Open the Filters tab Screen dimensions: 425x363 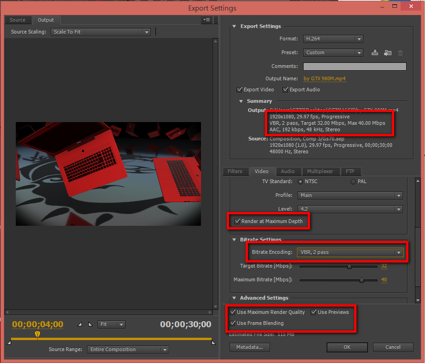[235, 172]
